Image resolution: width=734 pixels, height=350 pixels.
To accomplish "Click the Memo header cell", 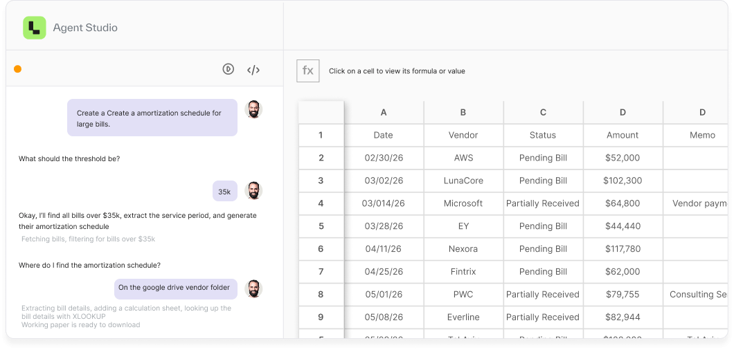I will tap(697, 136).
